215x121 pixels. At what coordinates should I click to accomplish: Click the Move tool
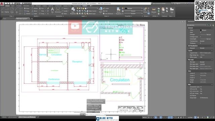27,8
